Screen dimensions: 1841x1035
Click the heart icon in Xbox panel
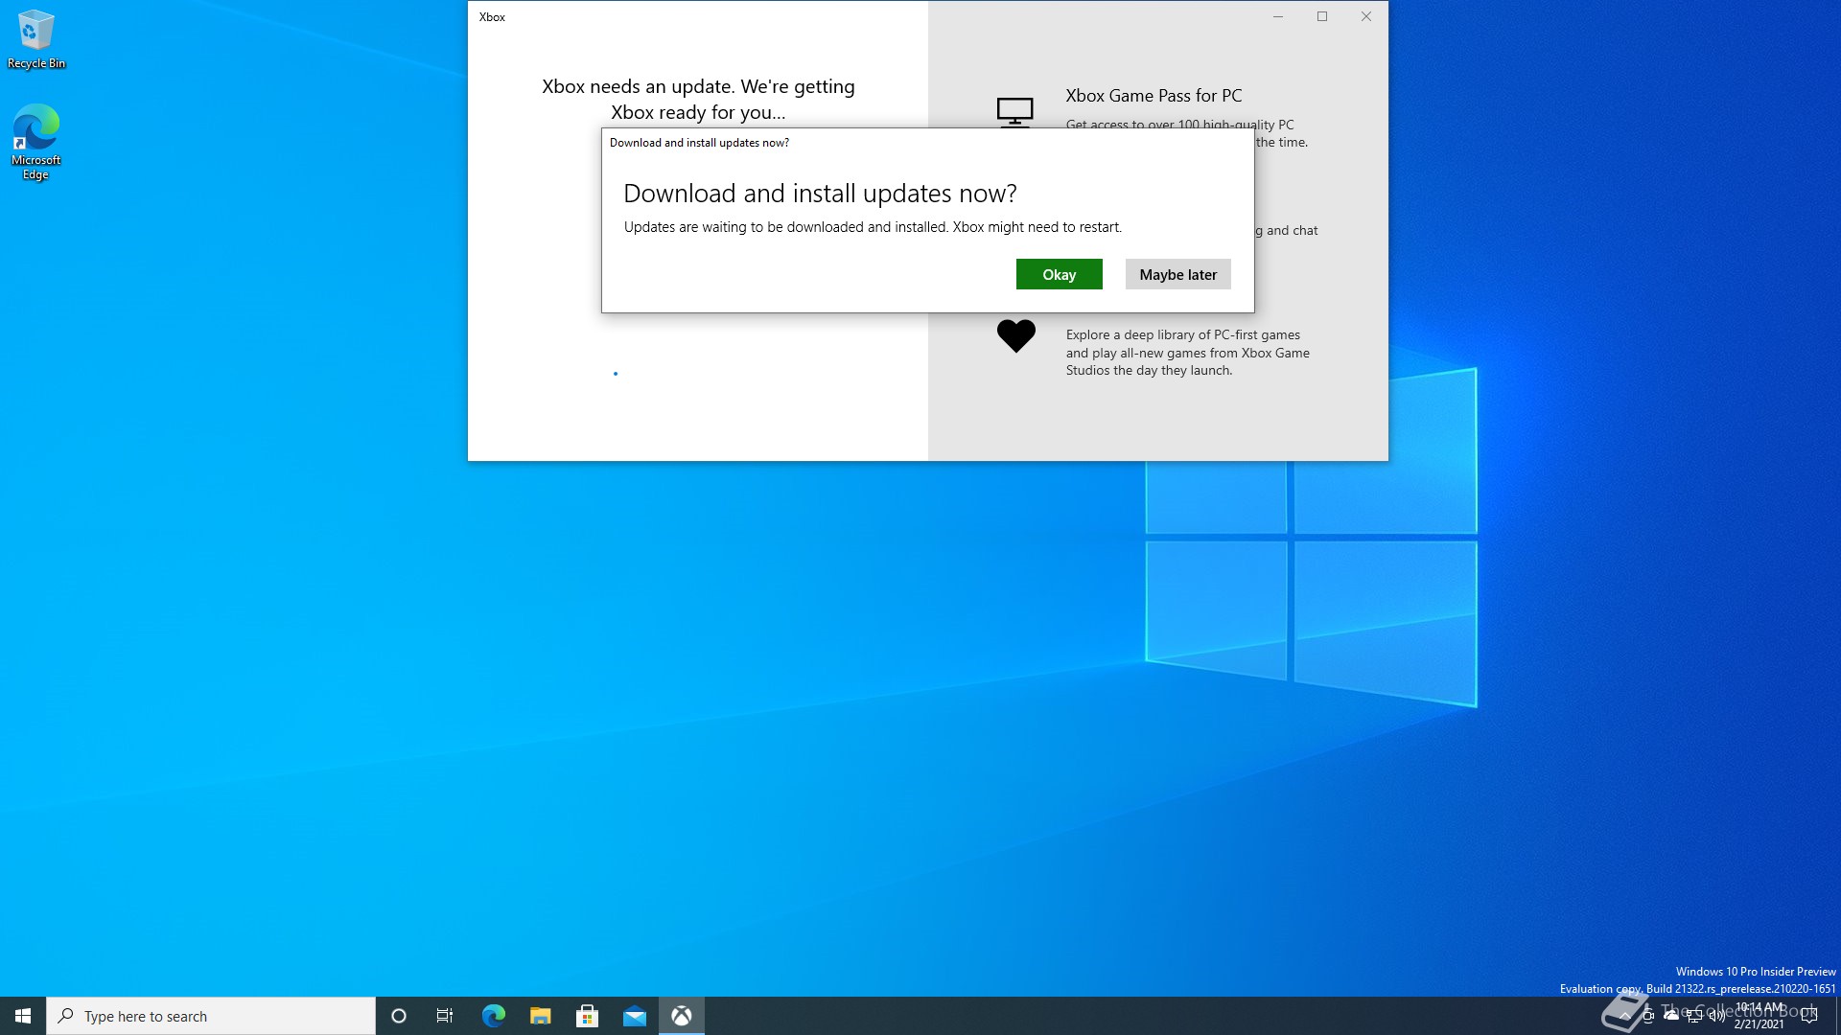(1016, 335)
